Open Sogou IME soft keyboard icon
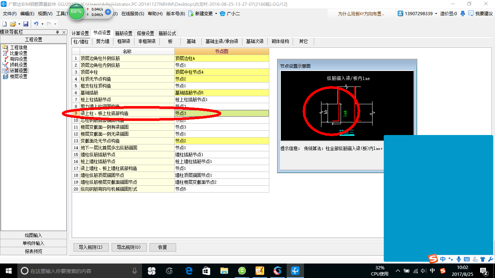 (x=466, y=259)
